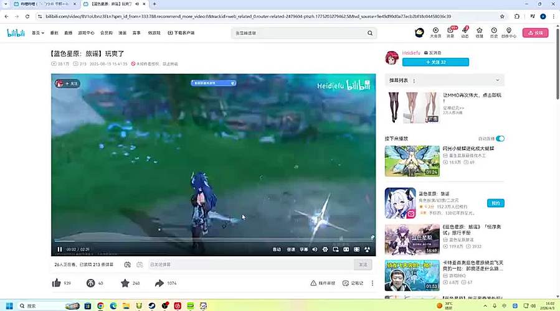Open the 卡特亚音测 video thumbnail

point(412,276)
